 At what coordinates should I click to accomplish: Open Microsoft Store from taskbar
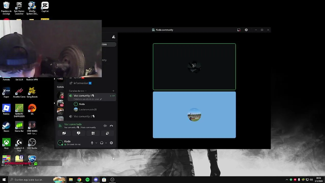point(104,180)
